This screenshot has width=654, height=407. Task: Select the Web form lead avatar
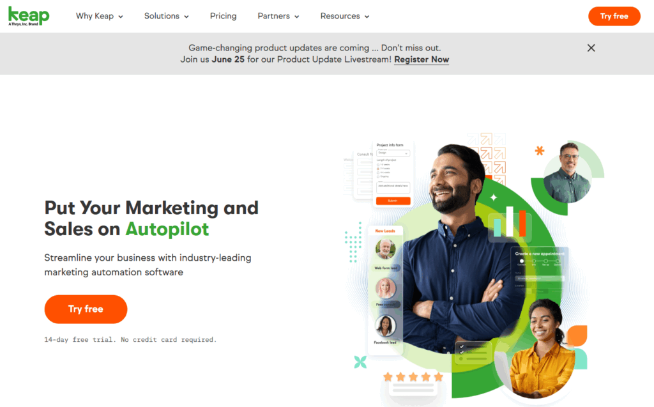[385, 249]
